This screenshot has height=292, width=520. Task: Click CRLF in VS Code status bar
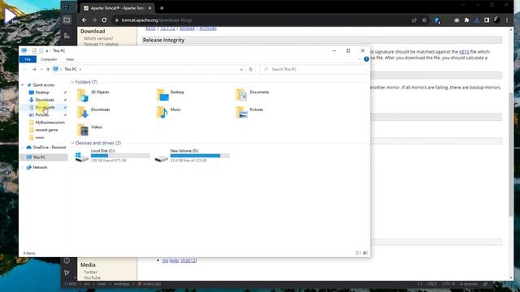click(432, 284)
